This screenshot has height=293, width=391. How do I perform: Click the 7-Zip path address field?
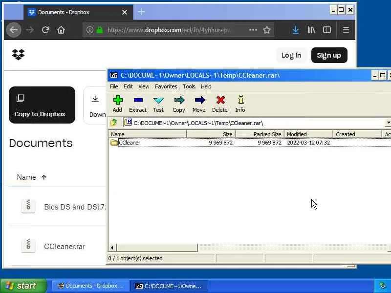(254, 123)
